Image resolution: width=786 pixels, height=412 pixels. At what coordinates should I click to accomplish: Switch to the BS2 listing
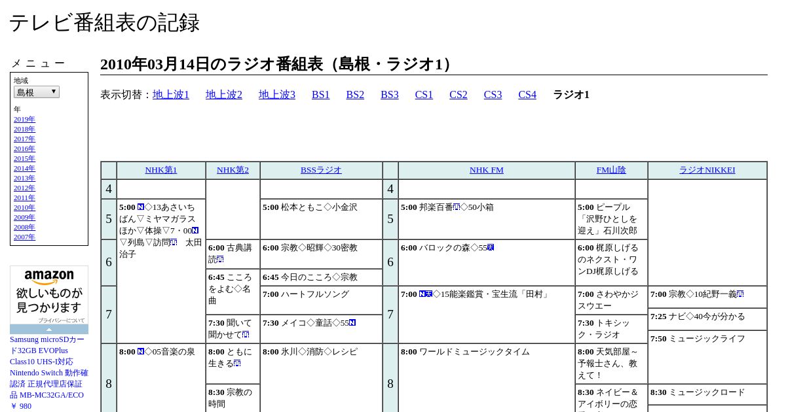pos(355,95)
